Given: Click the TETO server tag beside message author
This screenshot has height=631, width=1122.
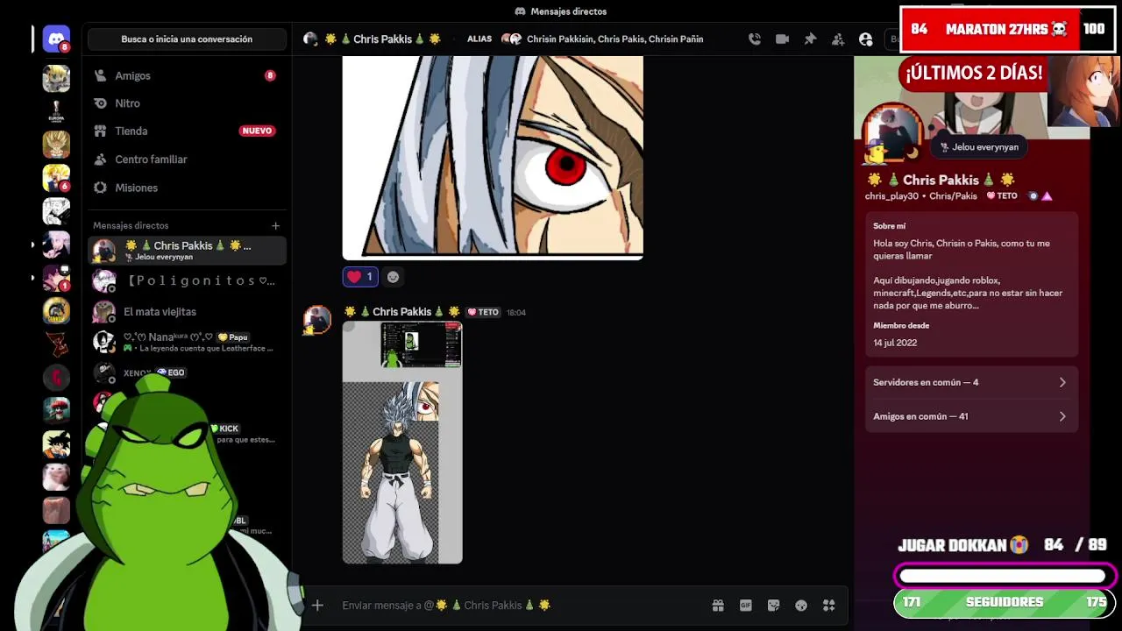Looking at the screenshot, I should [483, 312].
